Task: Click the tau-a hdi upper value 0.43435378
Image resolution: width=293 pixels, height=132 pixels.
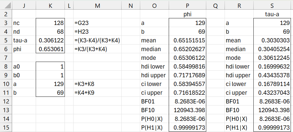Action: [272, 75]
